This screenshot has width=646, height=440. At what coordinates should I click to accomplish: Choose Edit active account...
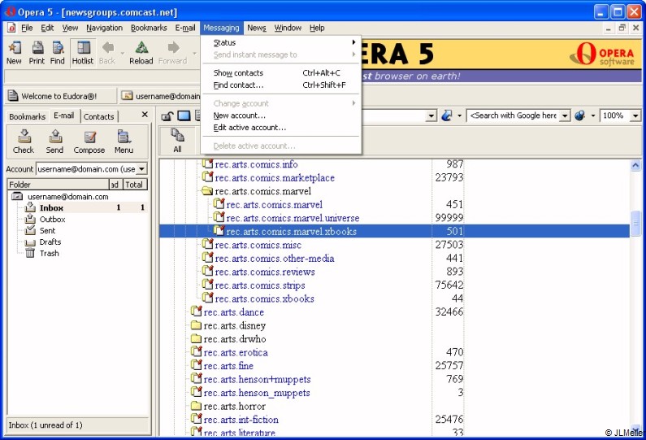[281, 128]
